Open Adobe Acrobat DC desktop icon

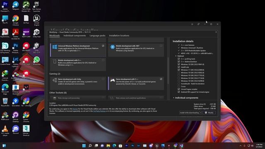(x=16, y=34)
